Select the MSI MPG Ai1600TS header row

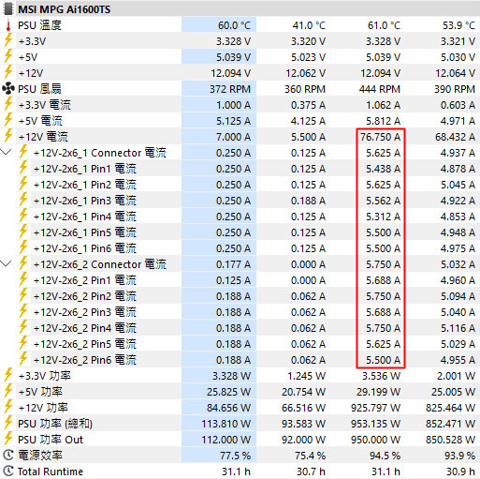click(240, 9)
